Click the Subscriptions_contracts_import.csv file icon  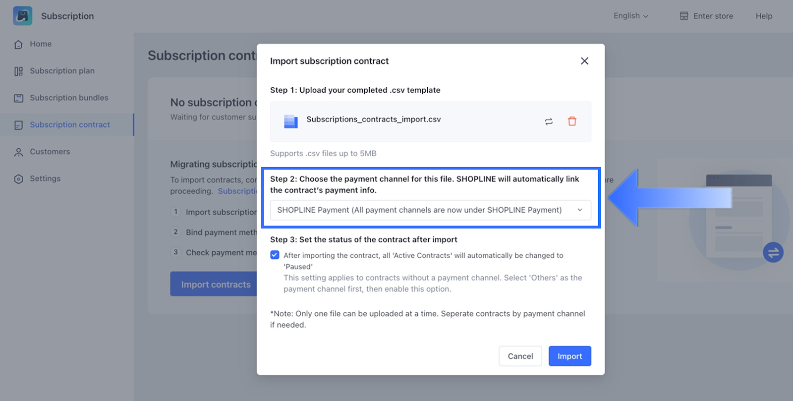point(291,121)
